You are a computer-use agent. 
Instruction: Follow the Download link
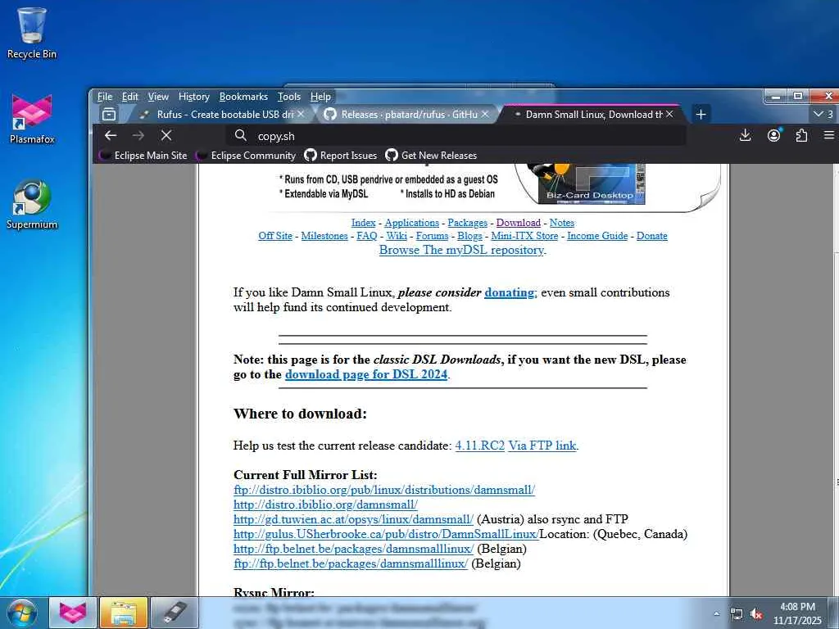(518, 223)
